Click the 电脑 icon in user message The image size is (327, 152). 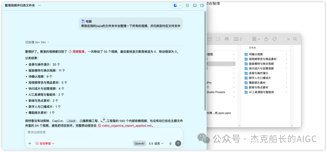point(83,21)
